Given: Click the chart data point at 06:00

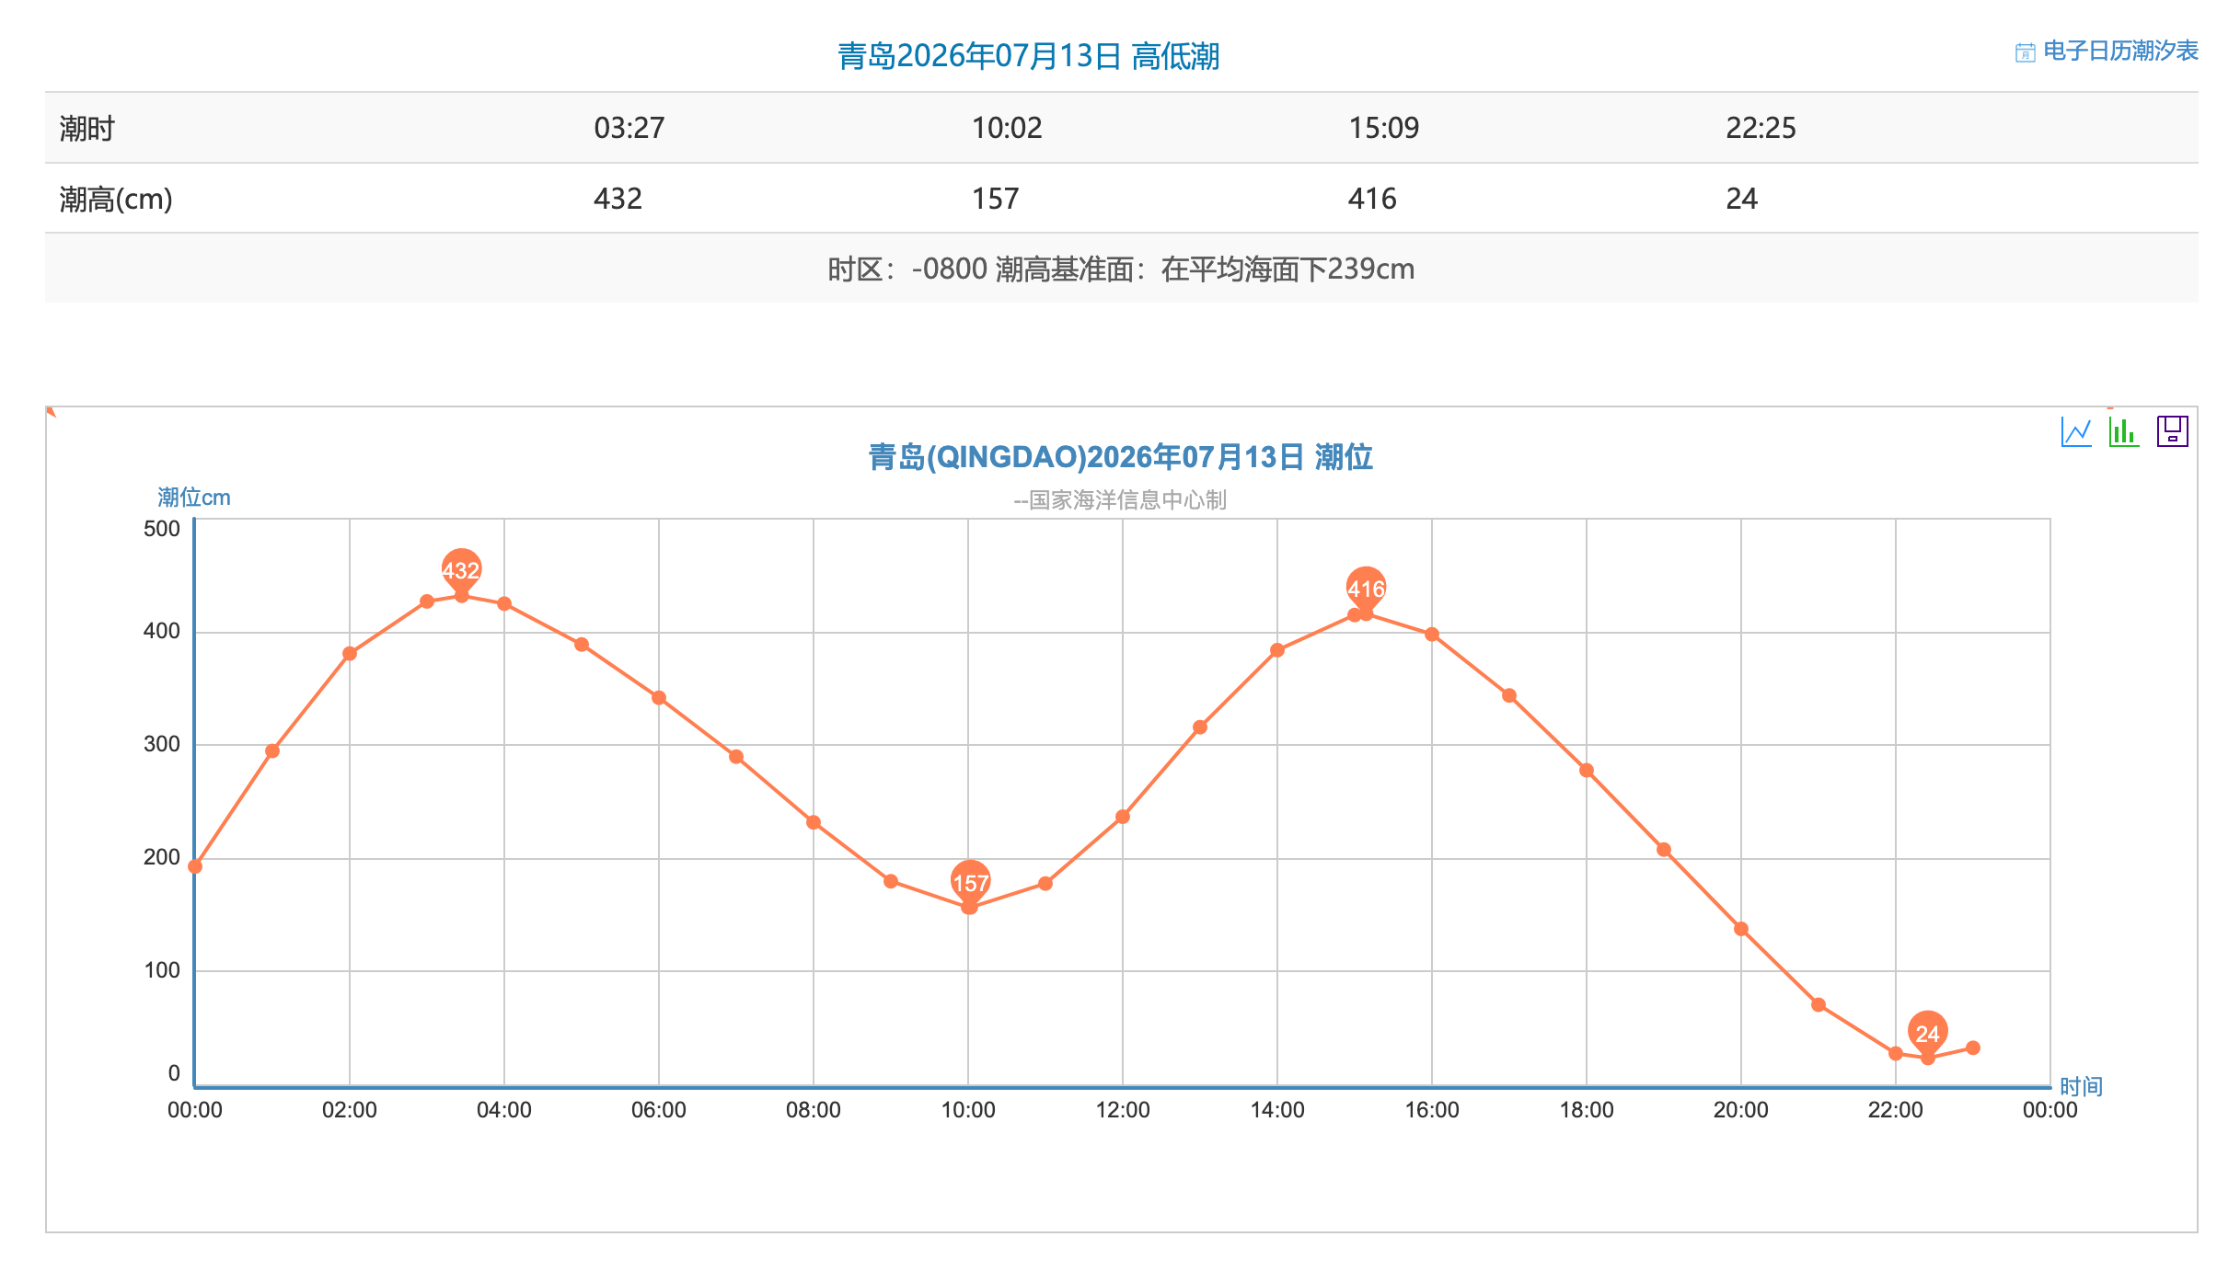Looking at the screenshot, I should point(659,698).
